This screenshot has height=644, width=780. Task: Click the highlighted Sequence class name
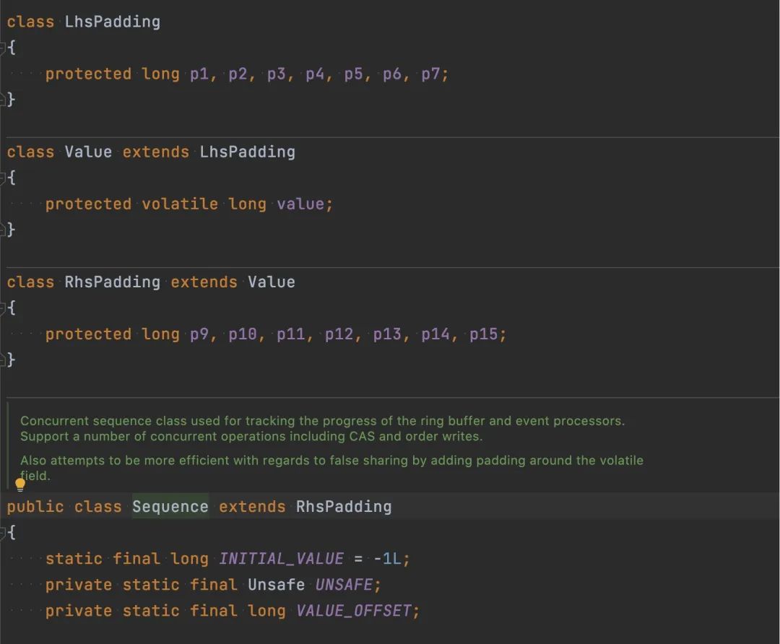coord(170,507)
